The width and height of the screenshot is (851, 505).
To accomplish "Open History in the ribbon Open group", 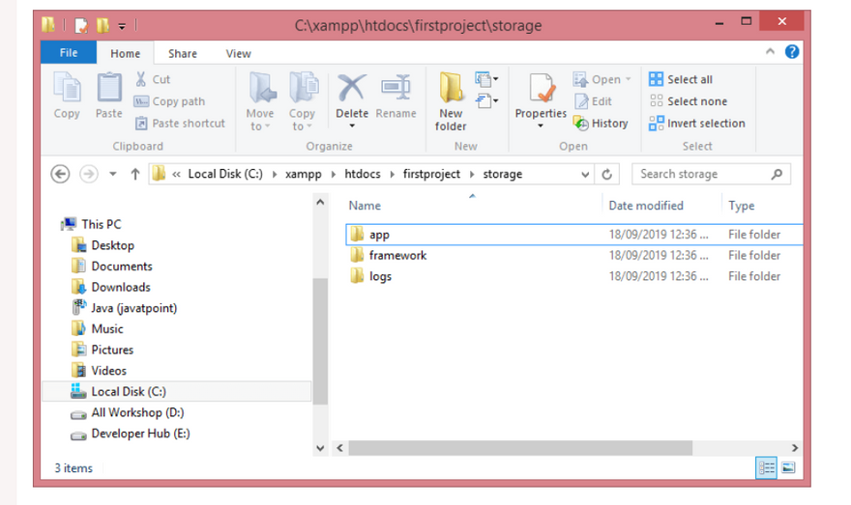I will pyautogui.click(x=601, y=124).
